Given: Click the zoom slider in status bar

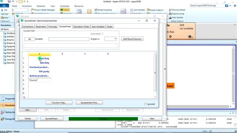Looking at the screenshot, I should (223, 131).
